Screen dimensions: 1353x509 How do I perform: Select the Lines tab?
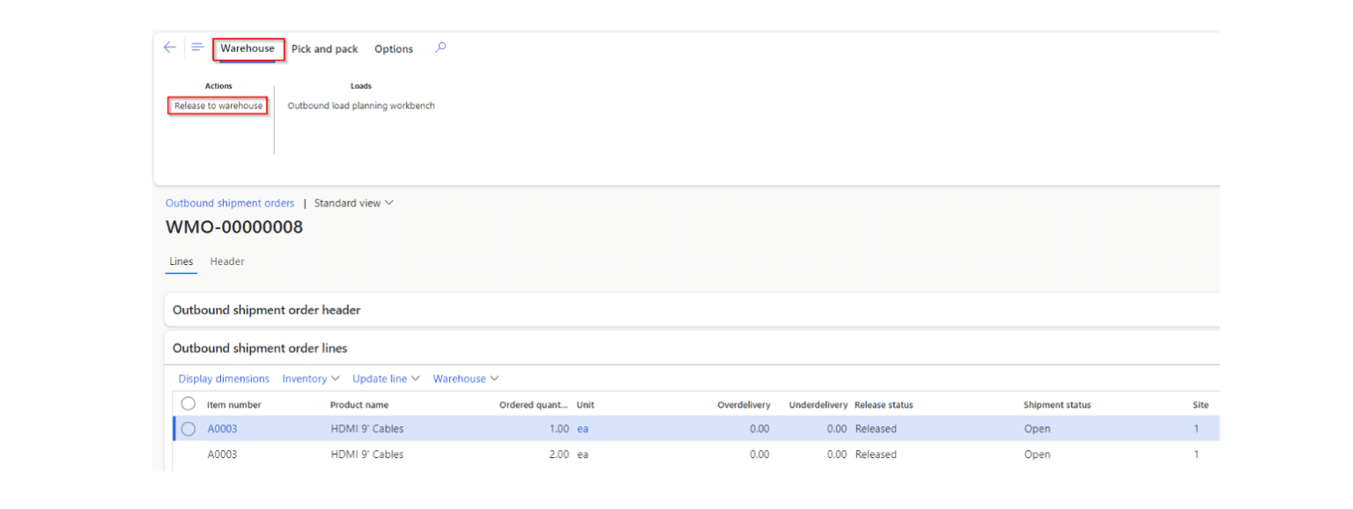click(181, 262)
